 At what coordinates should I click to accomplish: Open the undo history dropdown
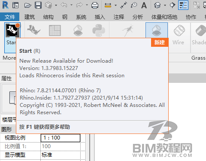tap(71, 5)
